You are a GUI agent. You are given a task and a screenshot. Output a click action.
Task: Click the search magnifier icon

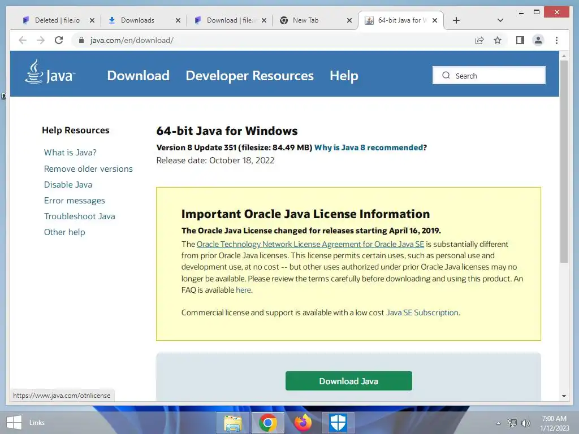(x=446, y=75)
